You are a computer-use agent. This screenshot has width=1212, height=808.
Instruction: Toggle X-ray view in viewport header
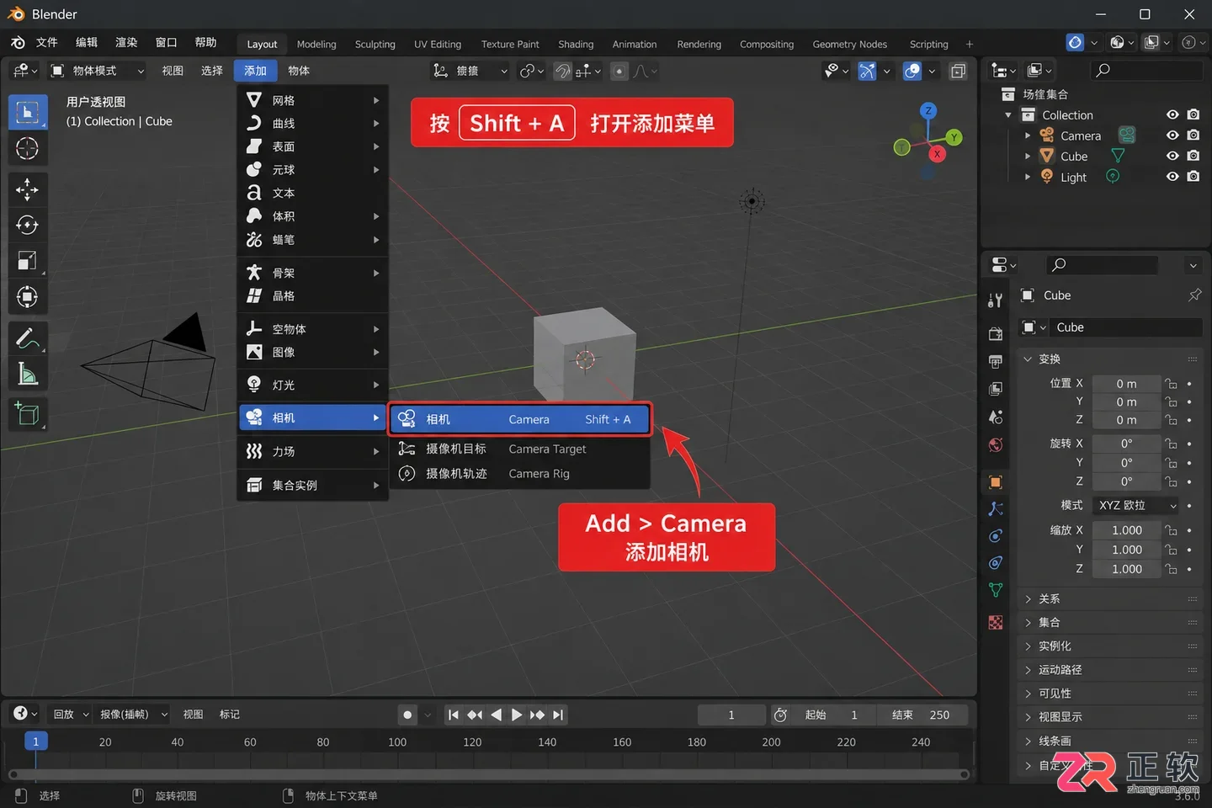click(958, 72)
